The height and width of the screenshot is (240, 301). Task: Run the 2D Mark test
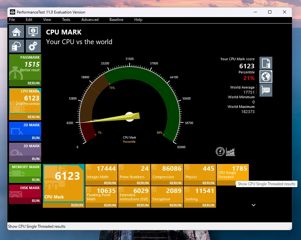25,138
